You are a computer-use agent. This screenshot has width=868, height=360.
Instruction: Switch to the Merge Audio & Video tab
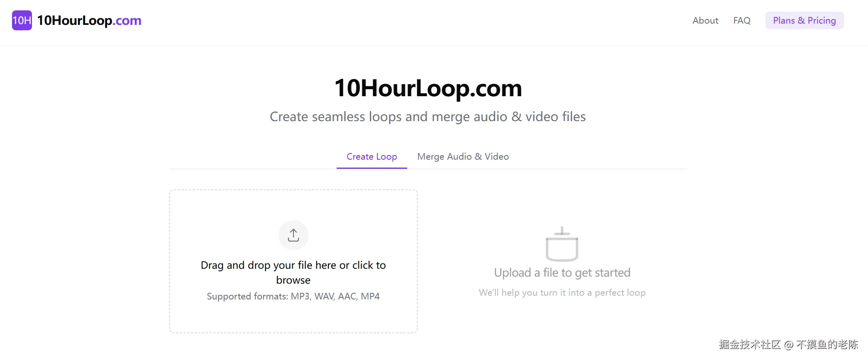point(463,157)
